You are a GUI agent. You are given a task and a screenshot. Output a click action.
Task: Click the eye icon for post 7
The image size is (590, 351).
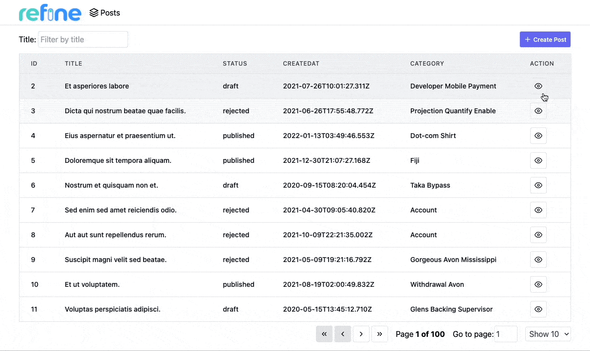point(538,210)
